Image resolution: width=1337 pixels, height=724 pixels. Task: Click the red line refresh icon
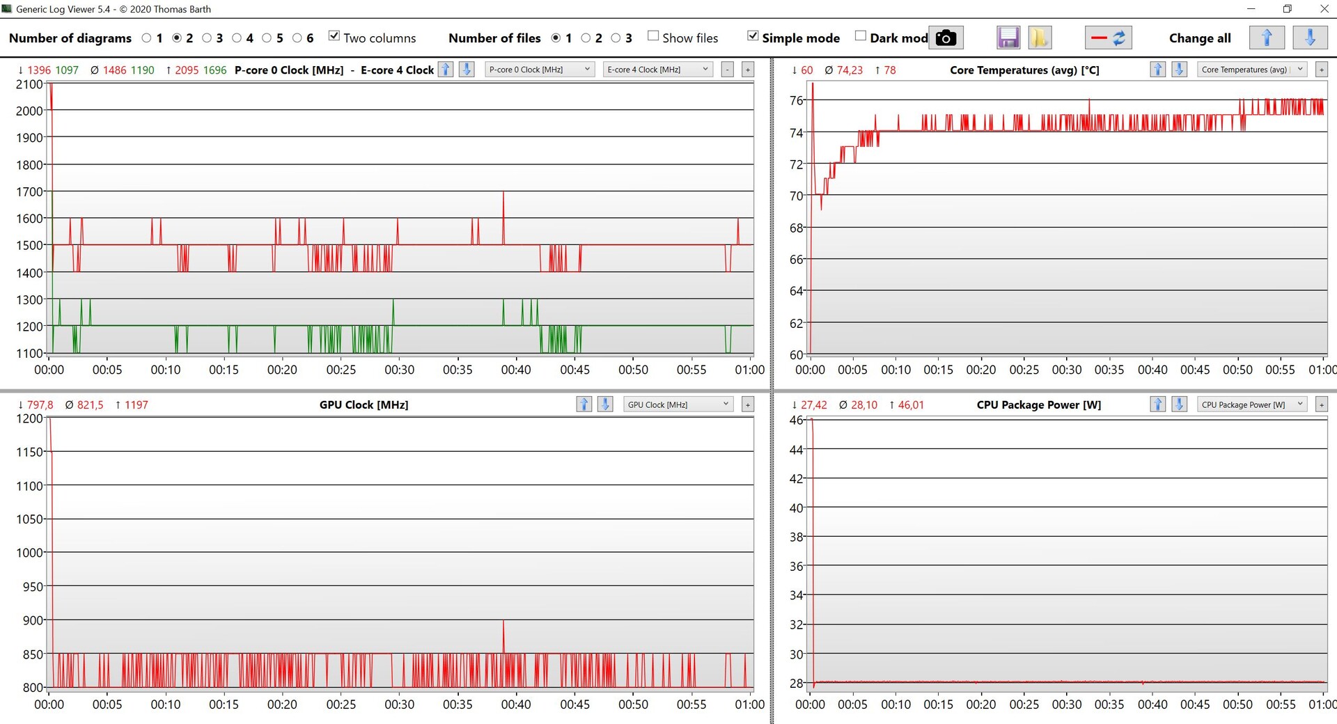pos(1108,38)
